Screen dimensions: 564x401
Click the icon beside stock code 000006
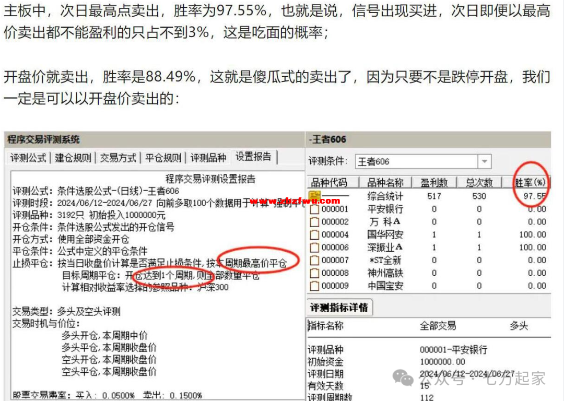tap(314, 247)
